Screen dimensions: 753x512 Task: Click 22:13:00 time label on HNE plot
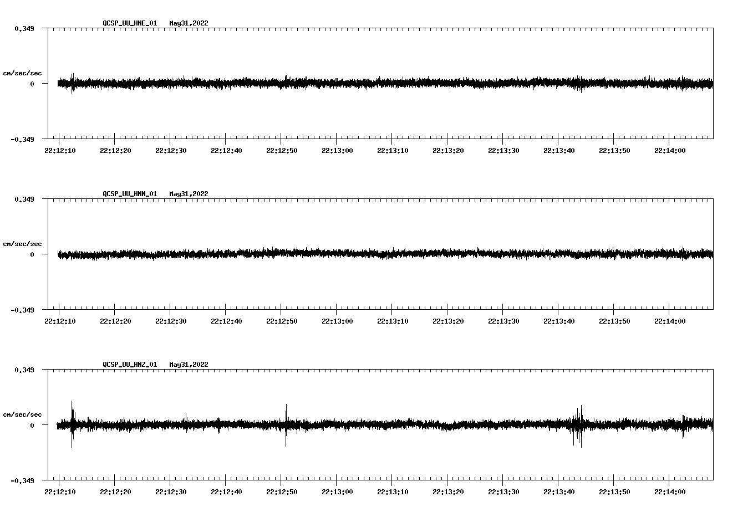(337, 151)
